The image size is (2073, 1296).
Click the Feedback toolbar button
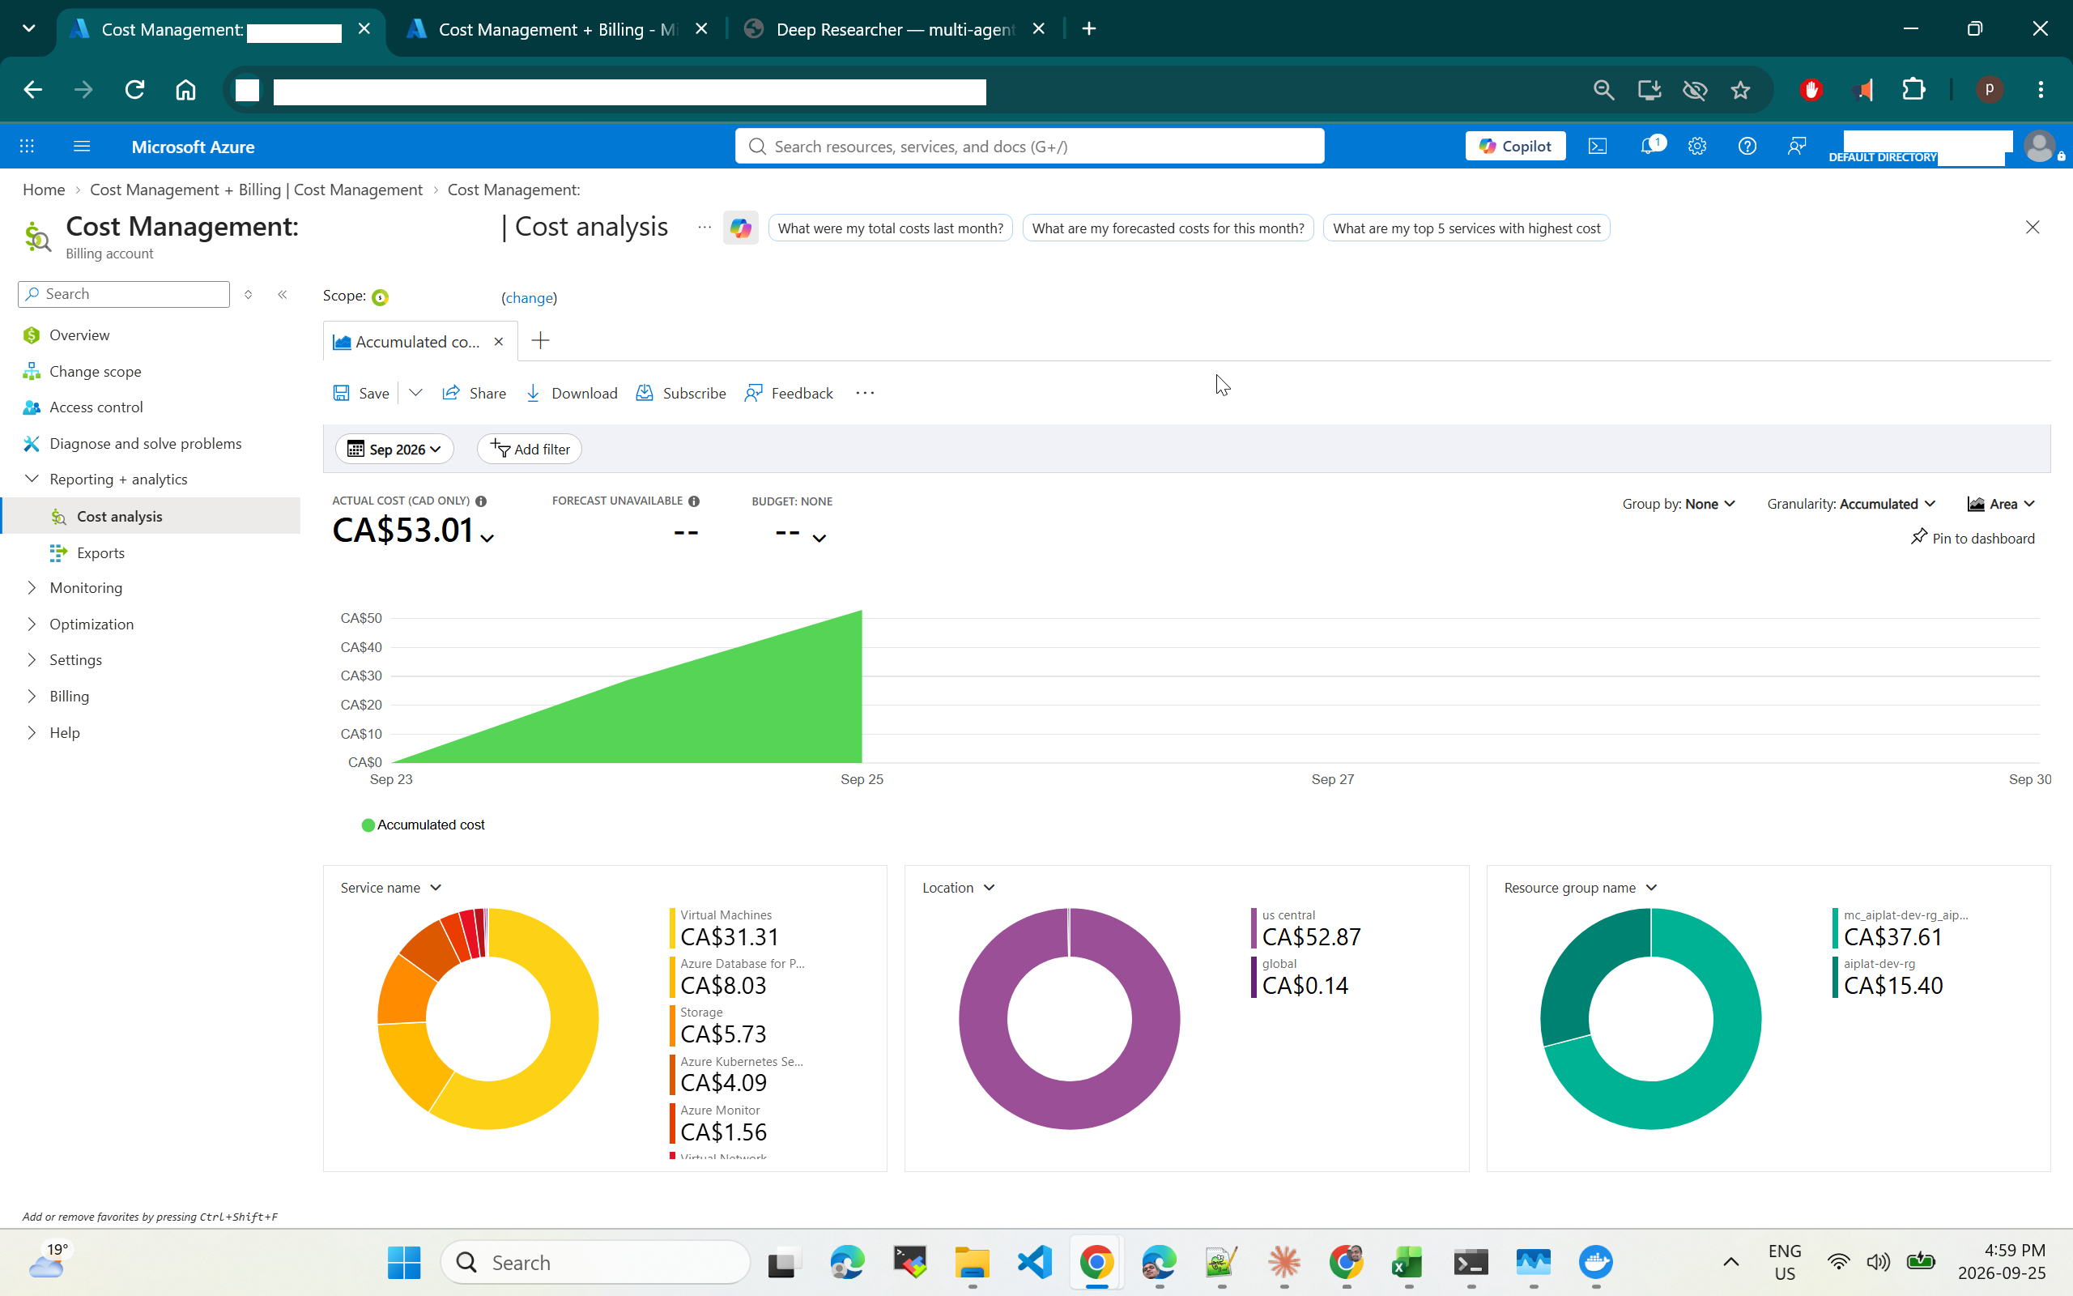788,393
